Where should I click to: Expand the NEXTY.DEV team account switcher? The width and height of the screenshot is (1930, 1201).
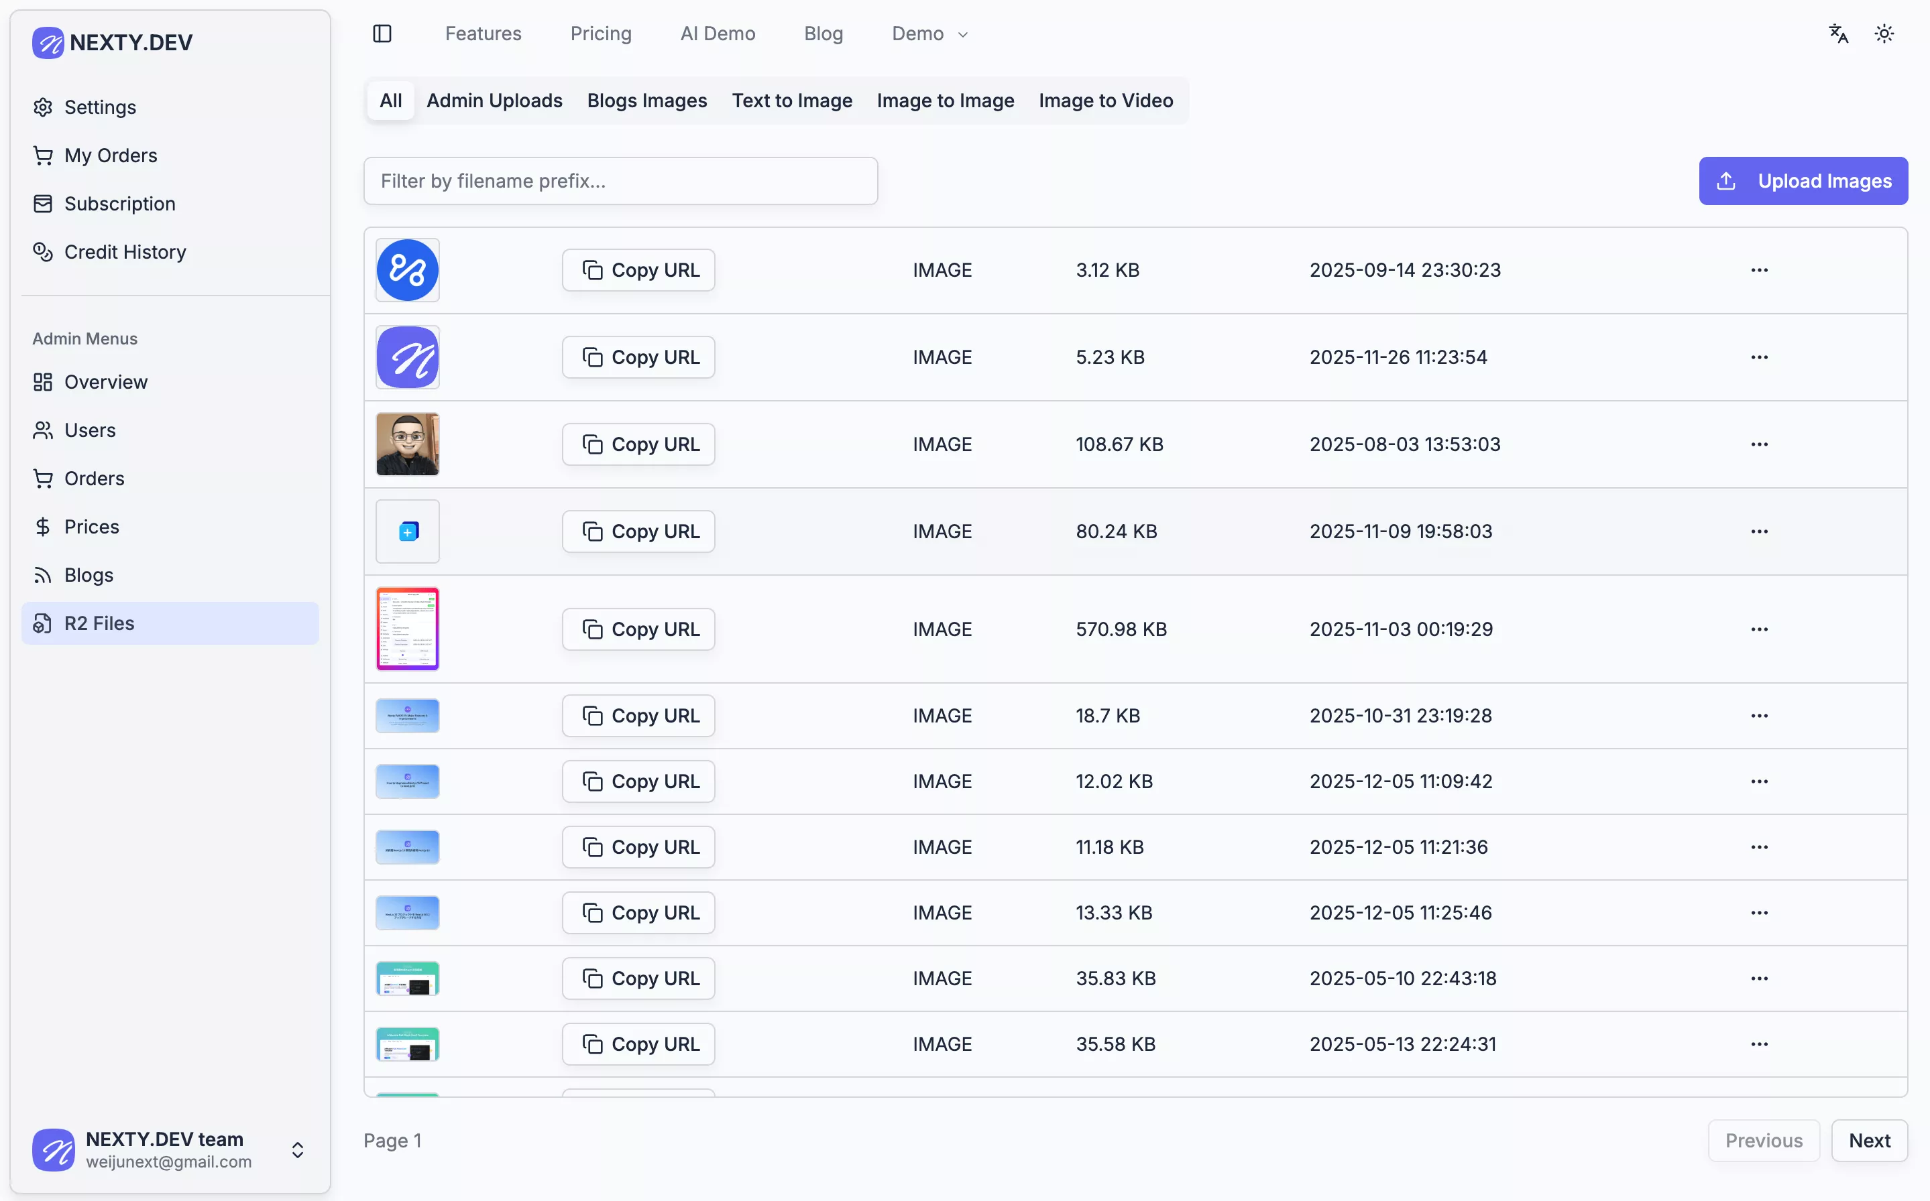(297, 1149)
